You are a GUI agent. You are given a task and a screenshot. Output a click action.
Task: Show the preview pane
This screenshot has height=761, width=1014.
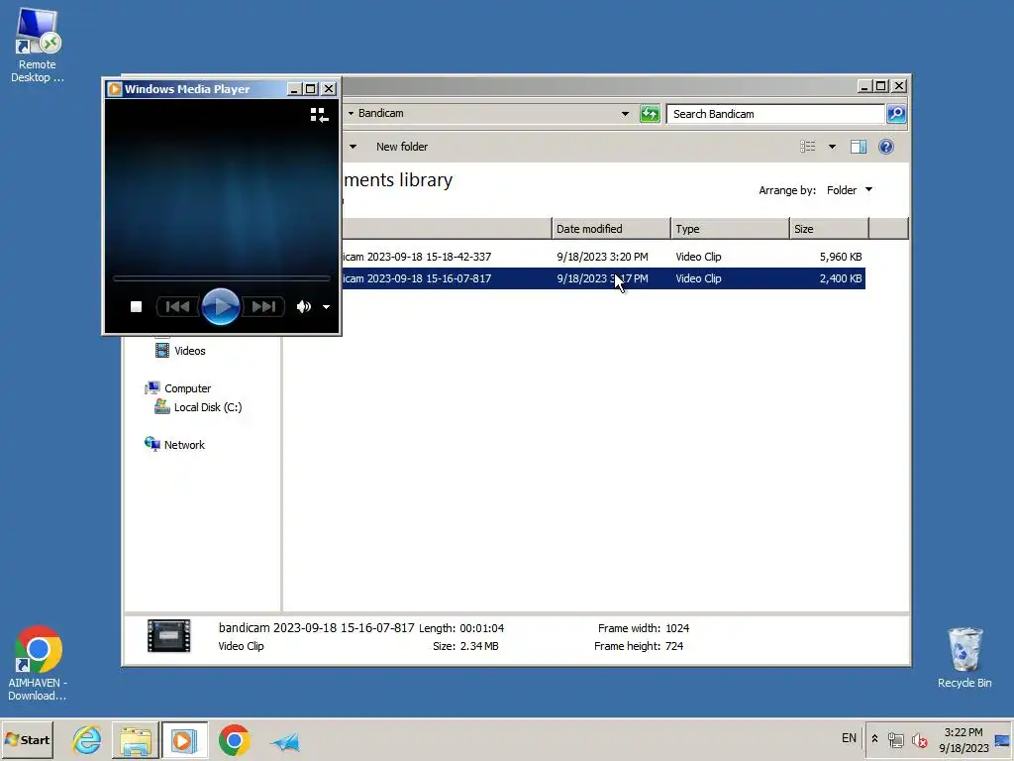[x=859, y=147]
